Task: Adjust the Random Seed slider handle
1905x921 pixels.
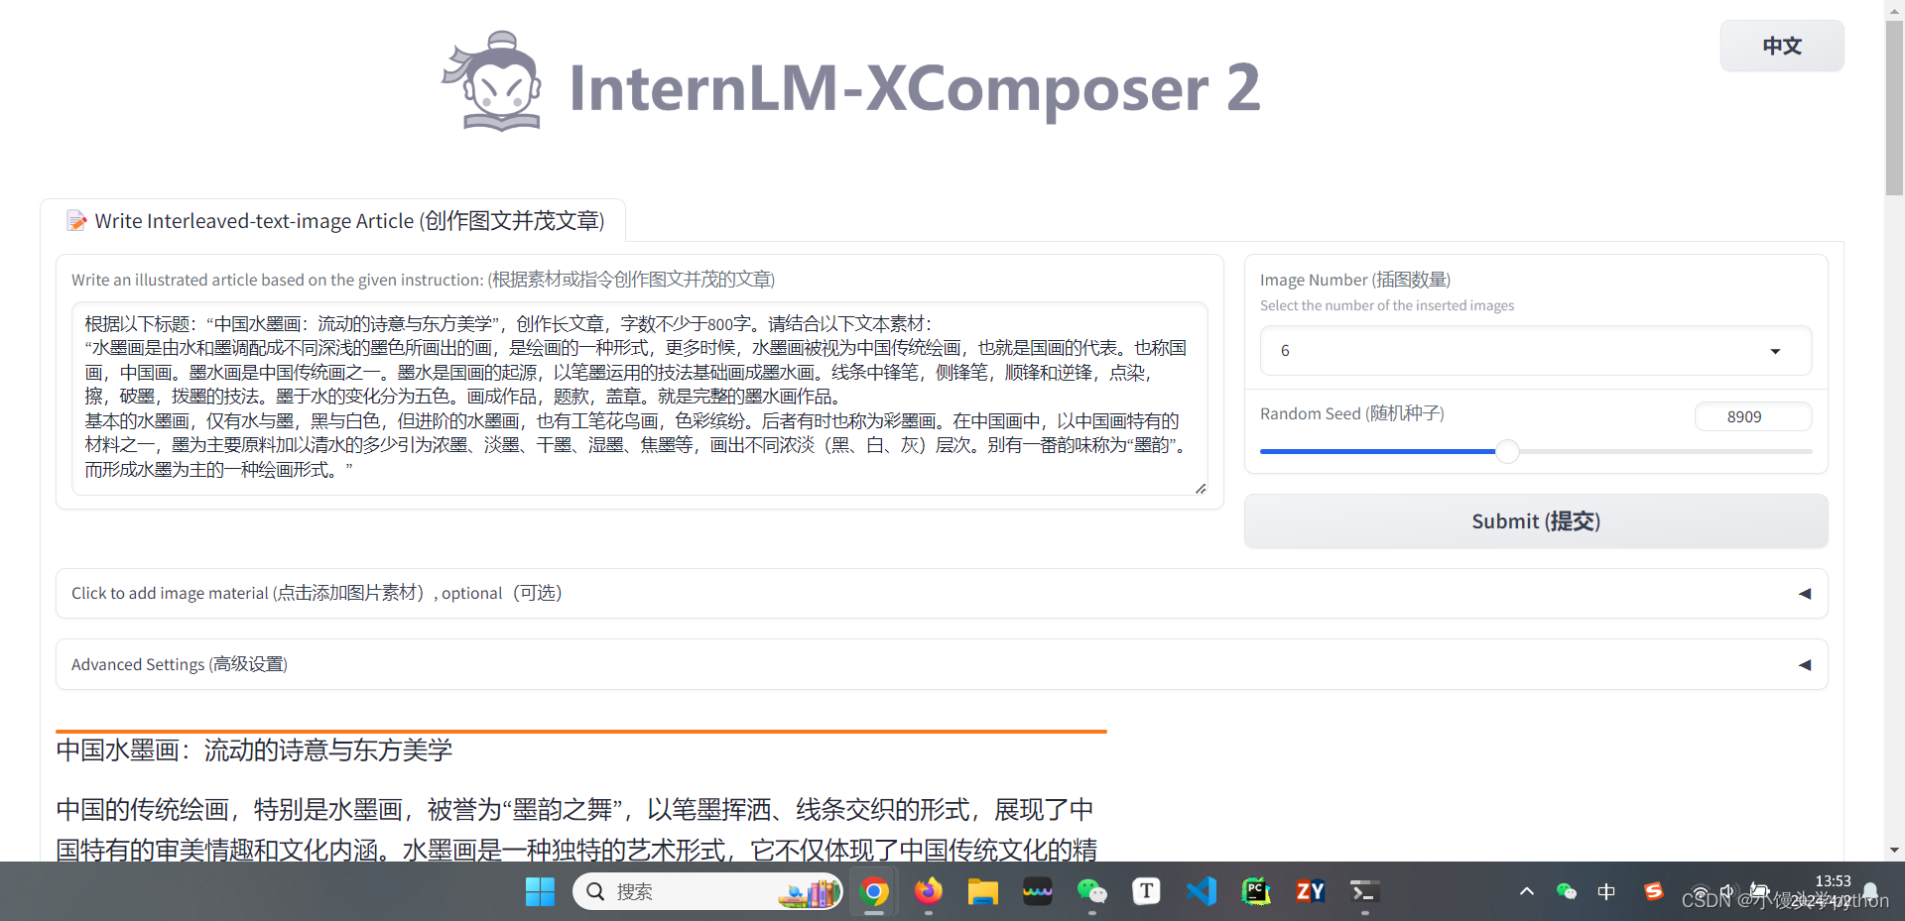Action: tap(1507, 451)
